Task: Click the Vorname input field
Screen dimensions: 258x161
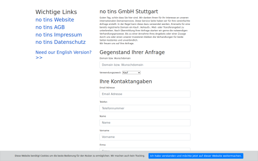Action: coord(145,137)
